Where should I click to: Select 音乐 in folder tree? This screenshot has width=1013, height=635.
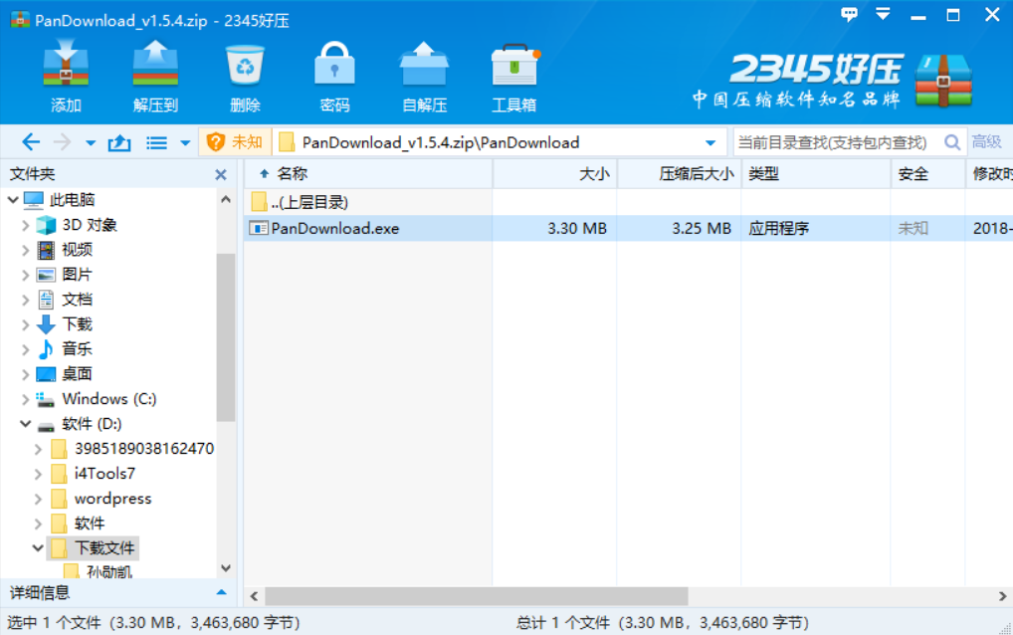click(x=77, y=348)
